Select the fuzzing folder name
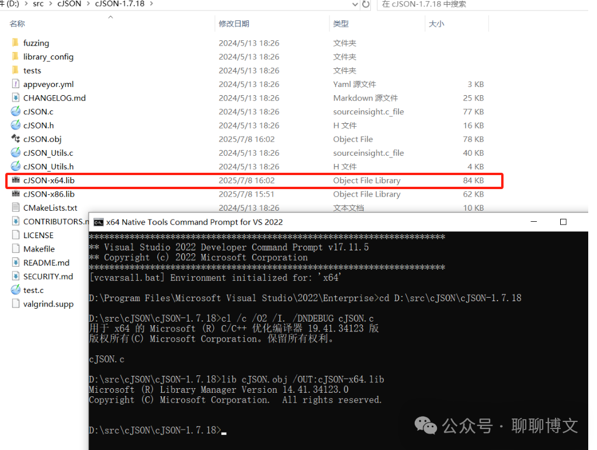The width and height of the screenshot is (597, 450). click(36, 43)
